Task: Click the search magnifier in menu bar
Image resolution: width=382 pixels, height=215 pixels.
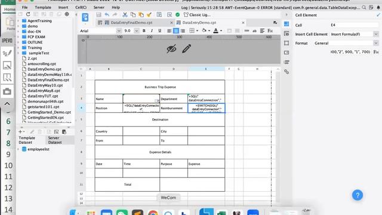Action: point(364,8)
